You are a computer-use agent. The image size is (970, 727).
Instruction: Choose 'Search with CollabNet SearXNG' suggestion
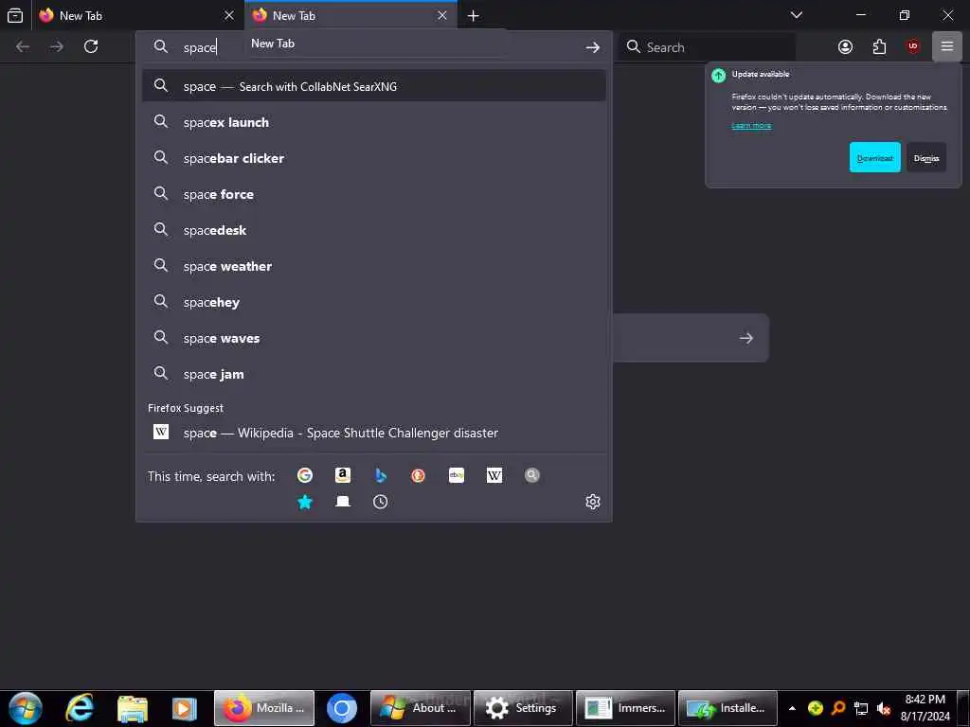[373, 86]
